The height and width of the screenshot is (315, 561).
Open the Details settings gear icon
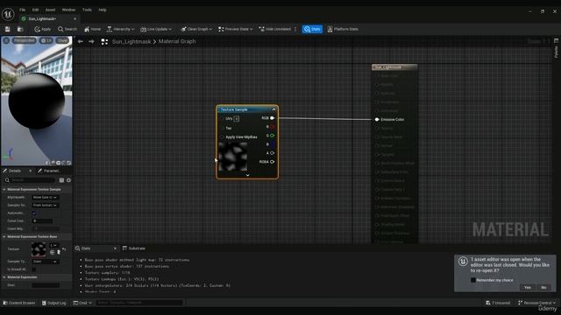click(68, 180)
